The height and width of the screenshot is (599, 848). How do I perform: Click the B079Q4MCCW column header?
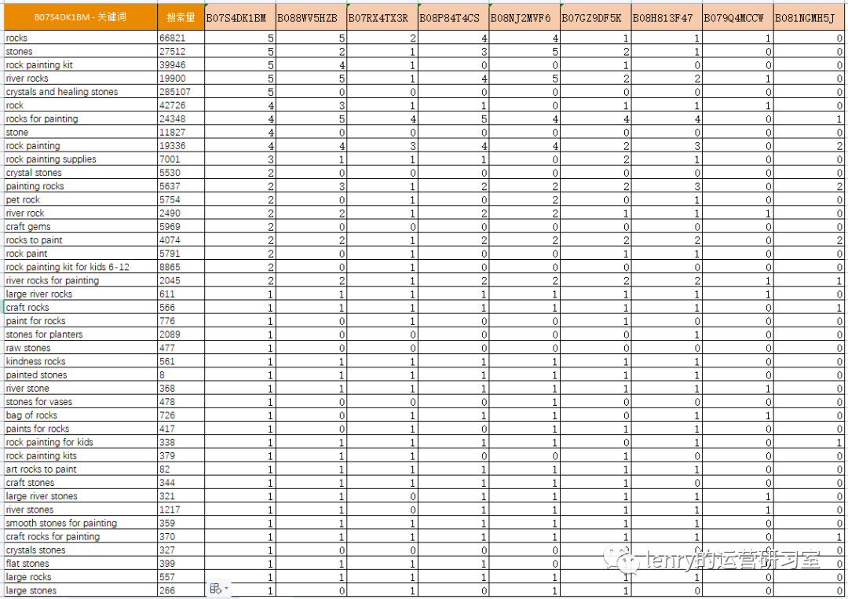[x=737, y=18]
